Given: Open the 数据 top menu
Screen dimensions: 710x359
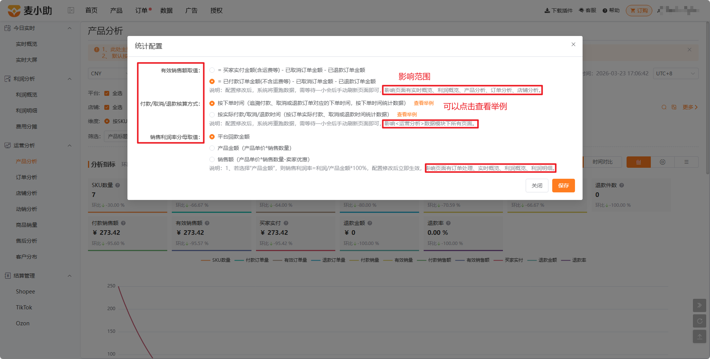Looking at the screenshot, I should [167, 11].
